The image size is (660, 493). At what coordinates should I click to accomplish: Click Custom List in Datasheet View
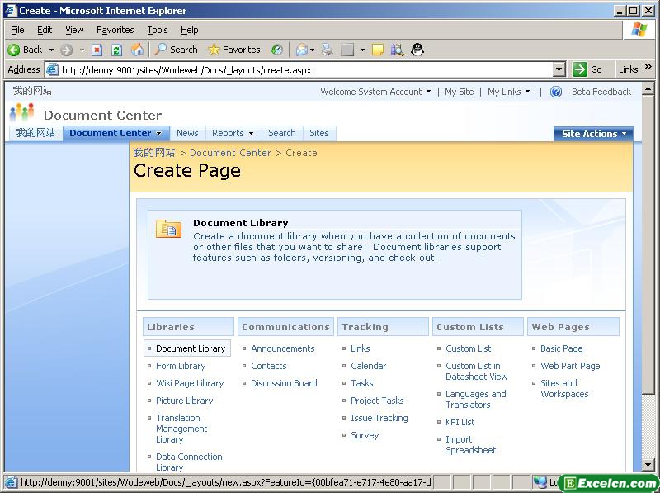(x=477, y=372)
